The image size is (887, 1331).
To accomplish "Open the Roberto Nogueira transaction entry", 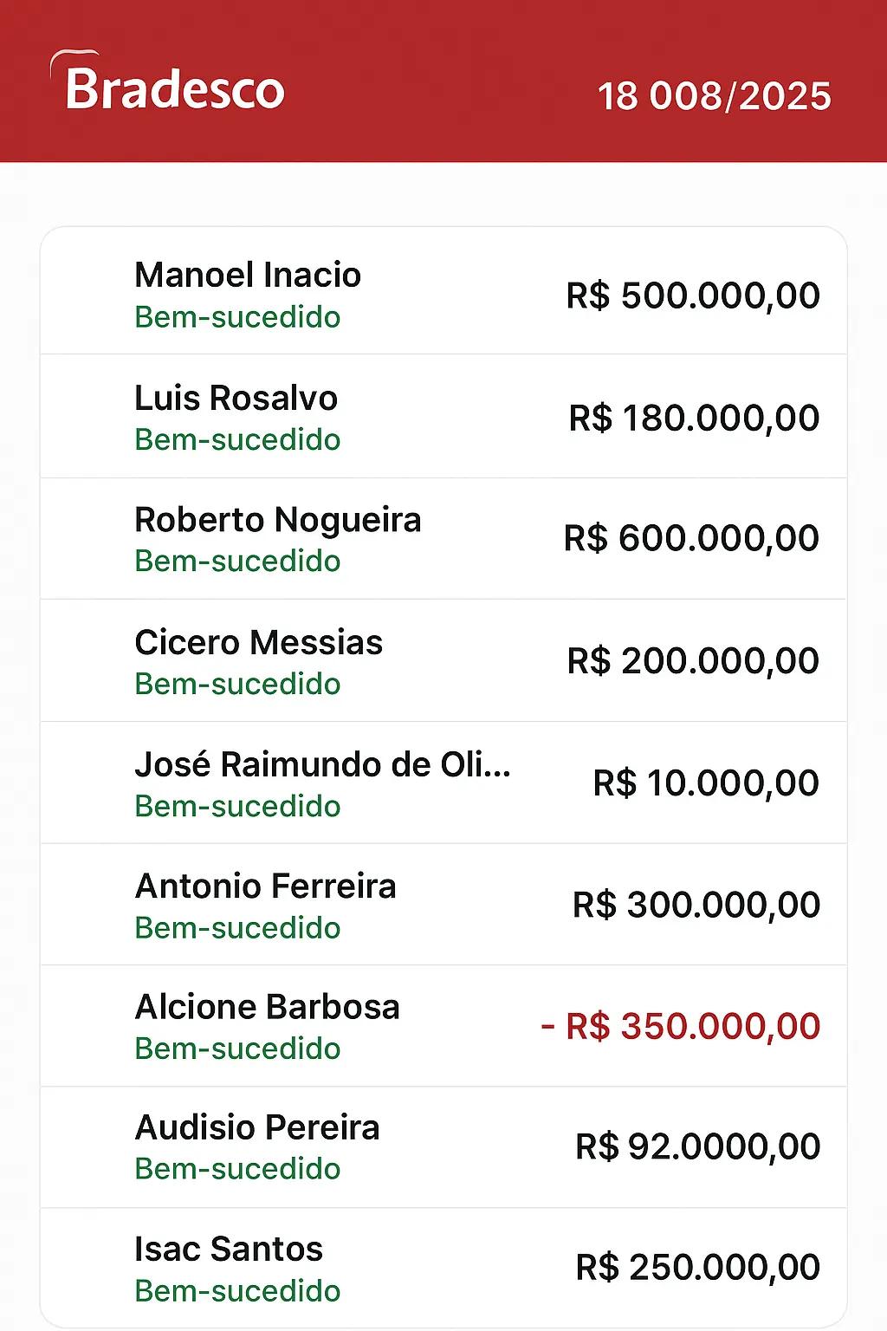I will (x=443, y=538).
